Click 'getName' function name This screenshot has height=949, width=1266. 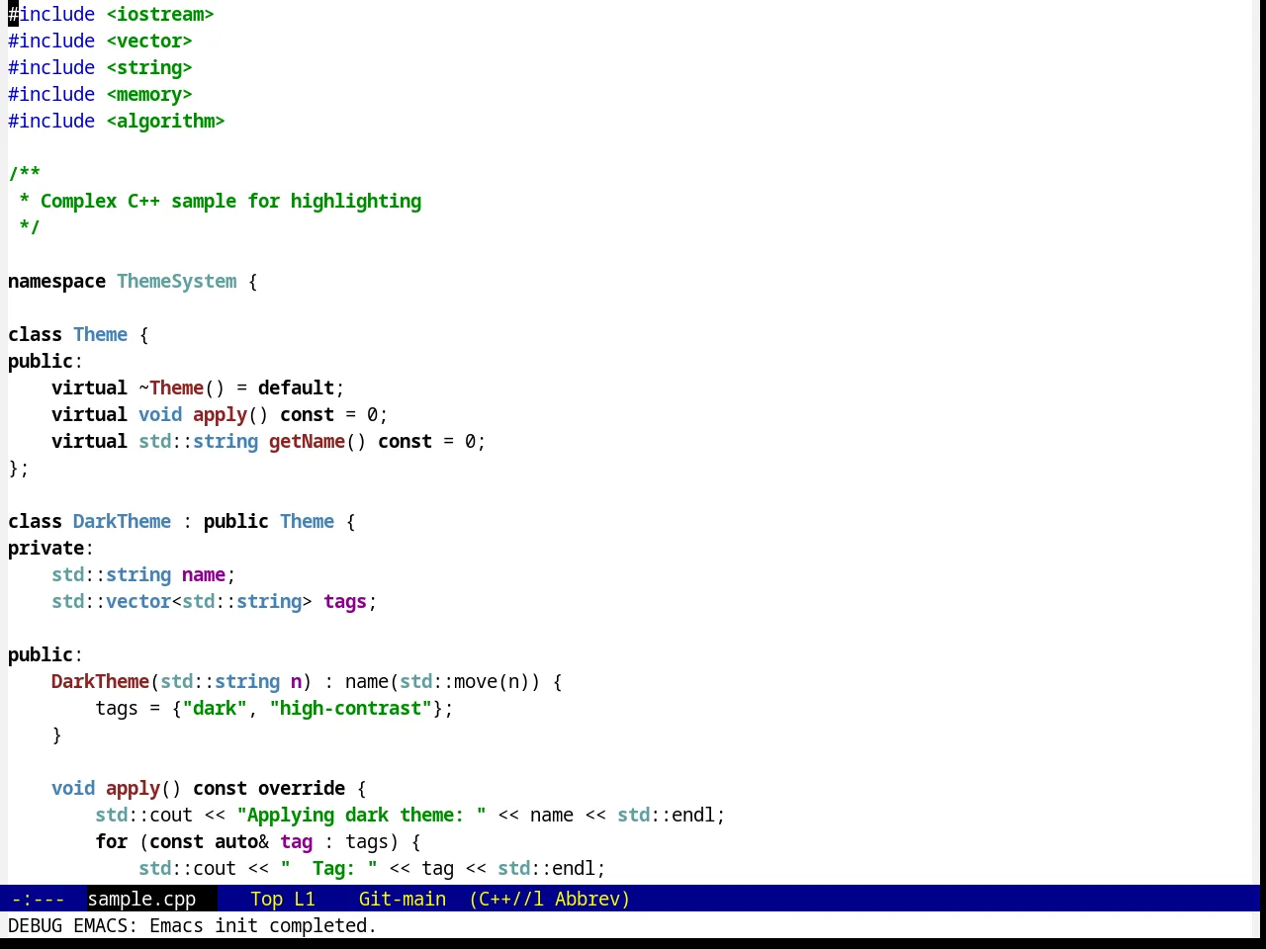pyautogui.click(x=307, y=441)
